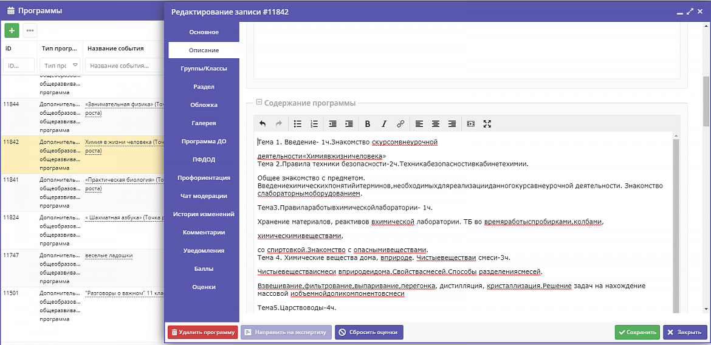The height and width of the screenshot is (345, 711).
Task: Minimize the record editing dialog
Action: [680, 12]
